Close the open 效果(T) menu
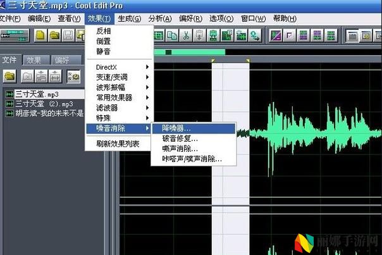This screenshot has height=255, width=382. (x=99, y=18)
